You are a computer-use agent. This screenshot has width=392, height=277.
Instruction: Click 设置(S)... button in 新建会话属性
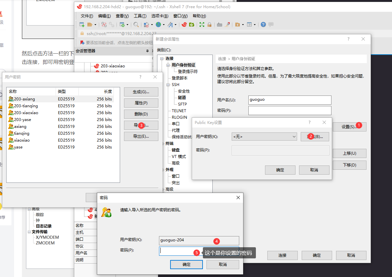[349, 127]
